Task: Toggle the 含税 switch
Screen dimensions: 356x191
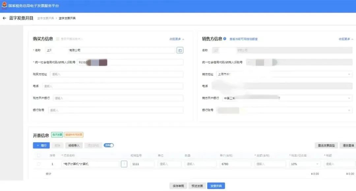Action: (109, 145)
